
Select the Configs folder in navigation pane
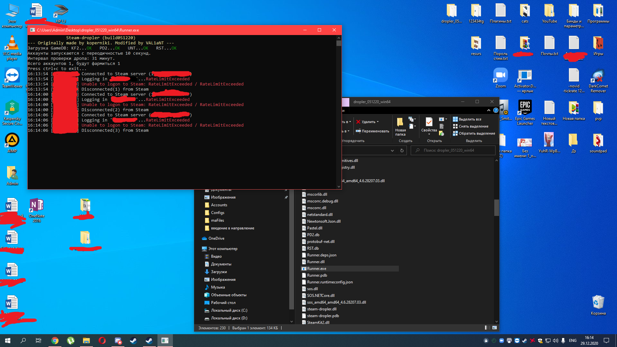[x=214, y=213]
